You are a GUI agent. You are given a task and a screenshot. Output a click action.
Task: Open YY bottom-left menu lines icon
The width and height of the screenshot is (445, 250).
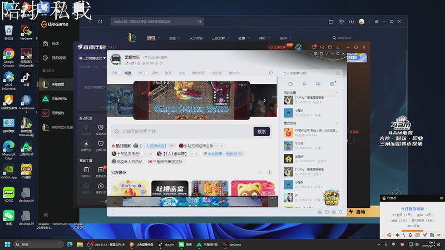[113, 212]
